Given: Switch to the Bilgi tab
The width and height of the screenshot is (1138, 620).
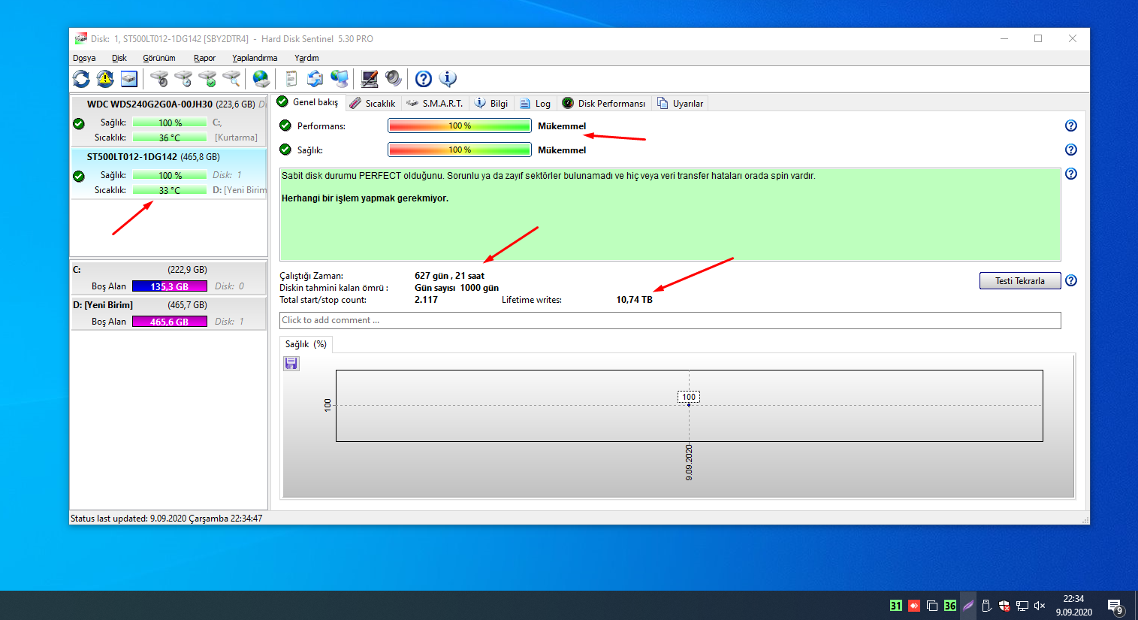Looking at the screenshot, I should point(491,104).
